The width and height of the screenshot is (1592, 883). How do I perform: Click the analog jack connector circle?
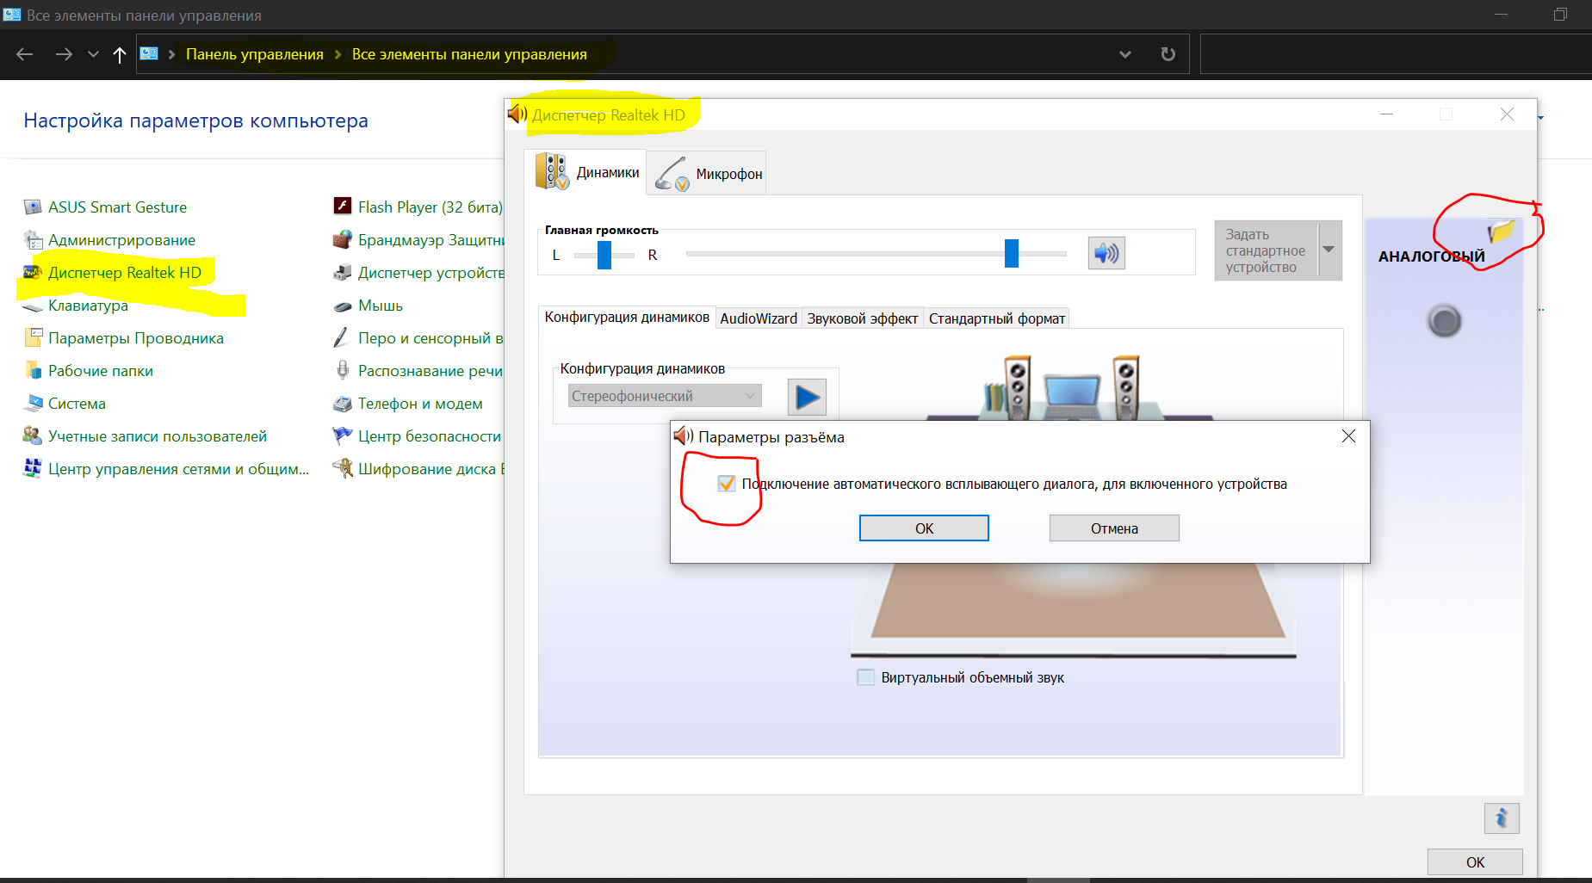click(x=1444, y=321)
